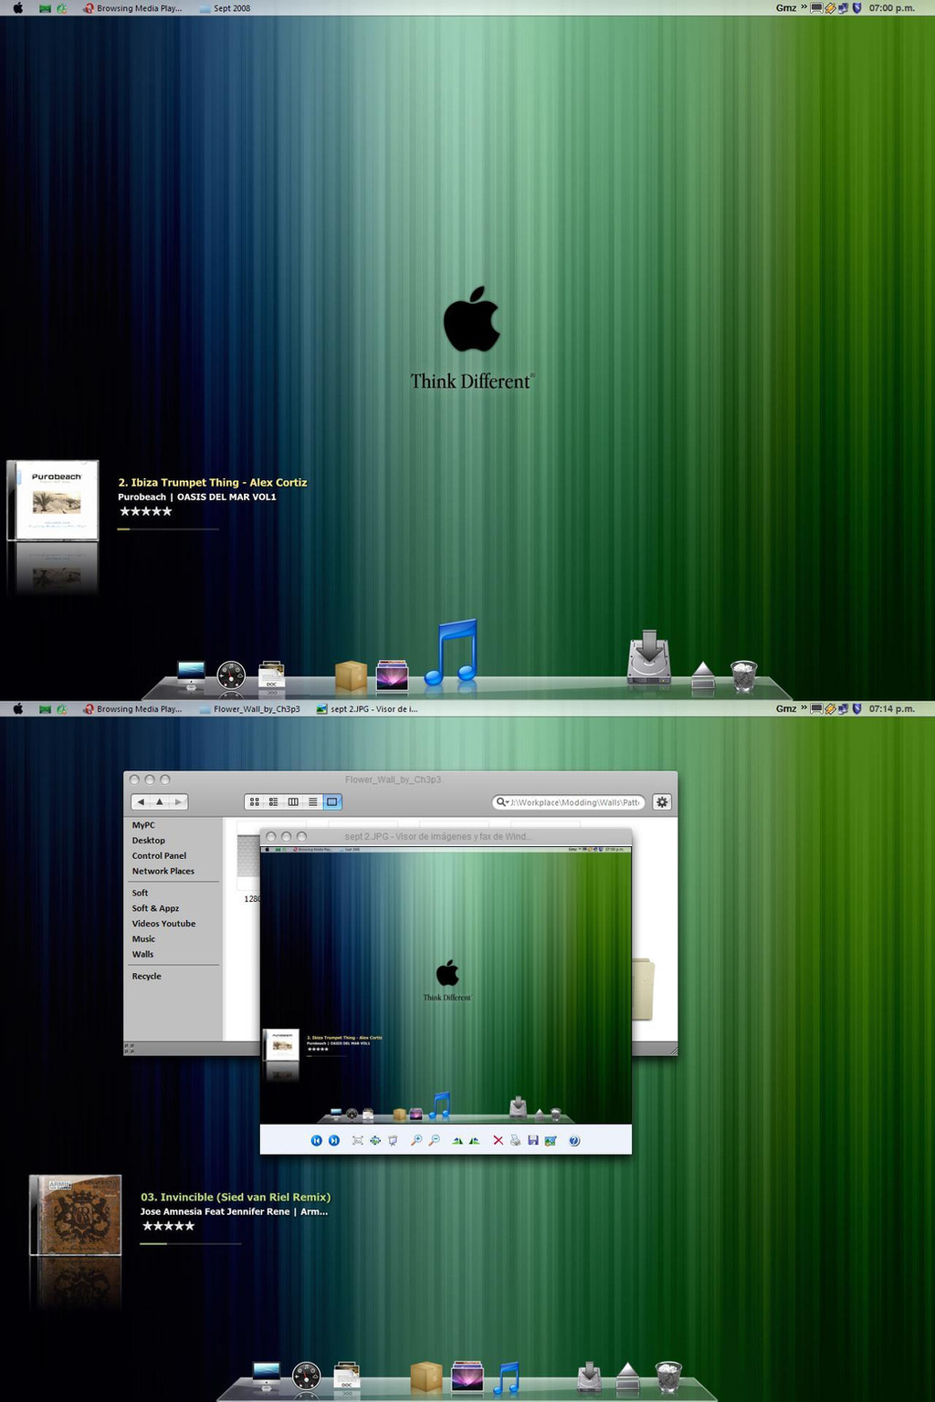Open image for editing from viewer toolbar
Screen dimensions: 935x1402
point(551,1140)
